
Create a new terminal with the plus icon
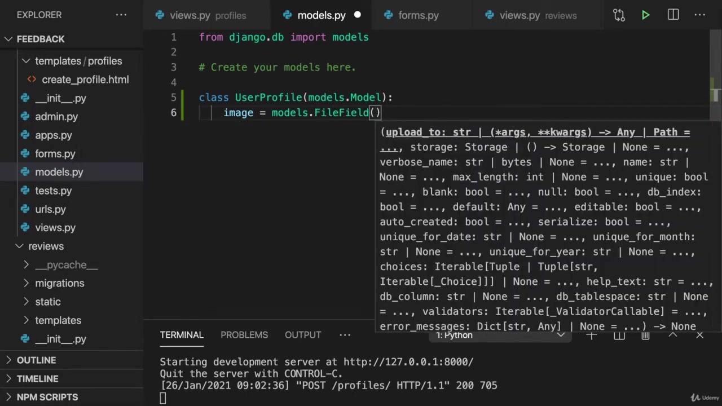[x=591, y=336]
